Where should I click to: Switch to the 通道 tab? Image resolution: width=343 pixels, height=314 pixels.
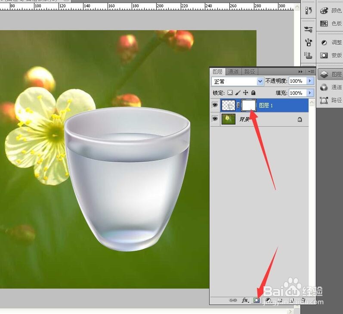233,72
